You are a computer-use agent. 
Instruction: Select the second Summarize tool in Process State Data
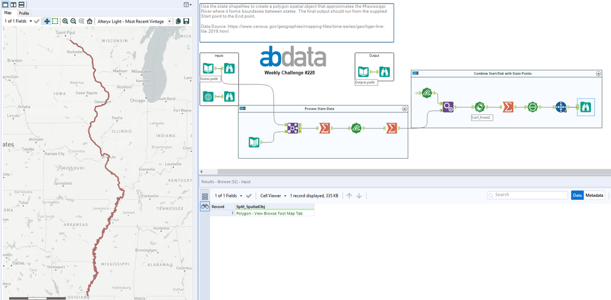tap(391, 128)
